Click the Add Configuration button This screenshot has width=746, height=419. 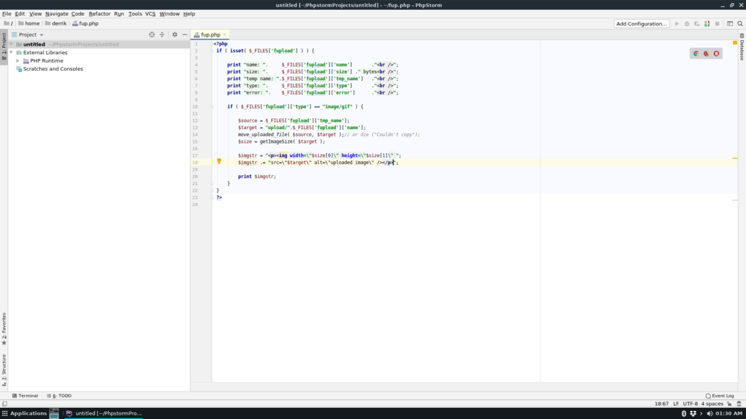(x=642, y=23)
